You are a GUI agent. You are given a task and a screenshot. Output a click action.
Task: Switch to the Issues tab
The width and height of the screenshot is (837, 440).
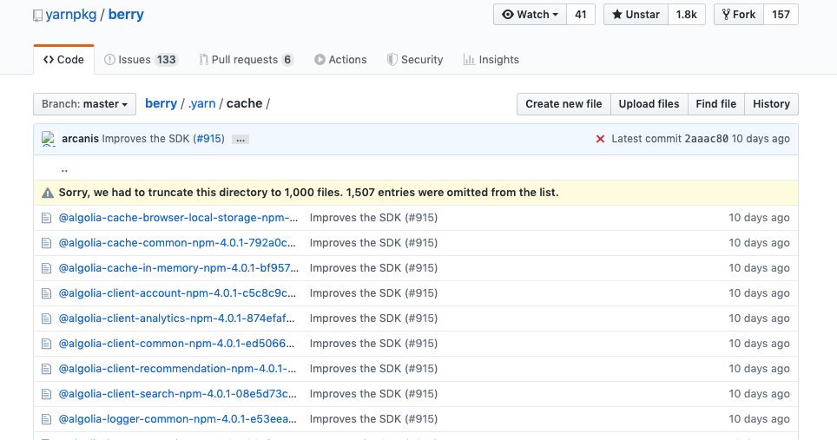141,60
